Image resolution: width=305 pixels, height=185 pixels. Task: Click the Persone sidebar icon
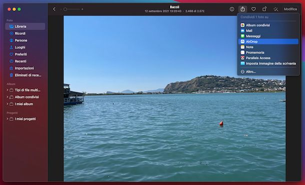click(x=11, y=40)
